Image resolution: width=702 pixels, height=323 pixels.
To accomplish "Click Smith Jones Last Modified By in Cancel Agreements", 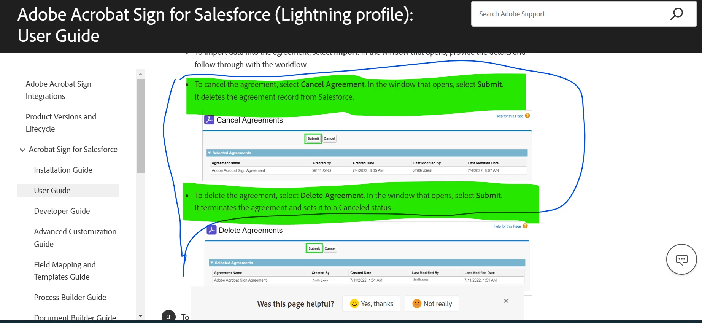I will [422, 170].
